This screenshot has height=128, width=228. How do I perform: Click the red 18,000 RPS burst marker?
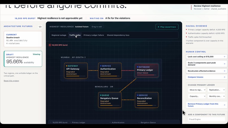[50, 45]
